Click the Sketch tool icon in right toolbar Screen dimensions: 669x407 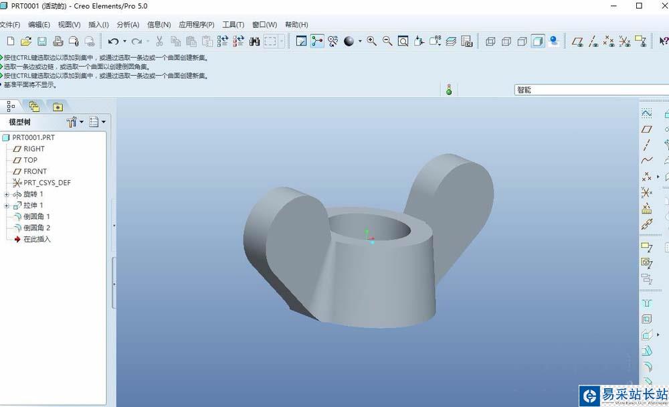[647, 113]
